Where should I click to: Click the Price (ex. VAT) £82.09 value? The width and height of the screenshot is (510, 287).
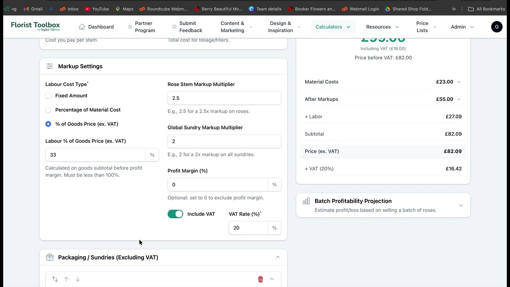tap(453, 151)
